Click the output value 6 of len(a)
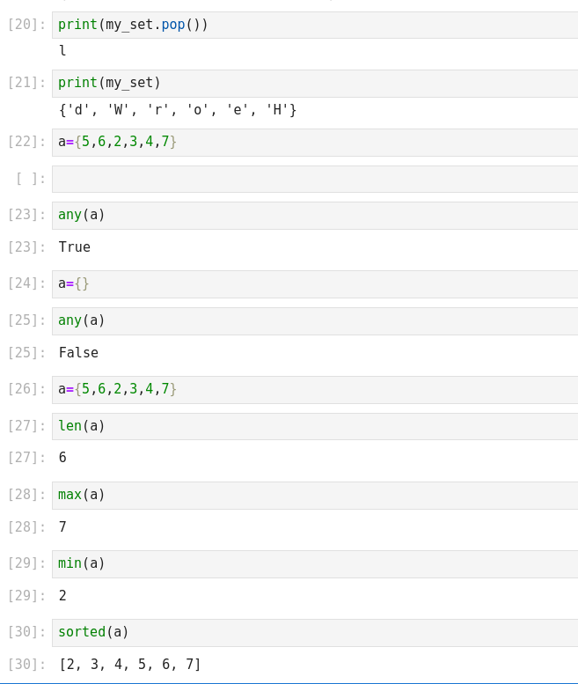Screen dimensions: 578x684 62,458
